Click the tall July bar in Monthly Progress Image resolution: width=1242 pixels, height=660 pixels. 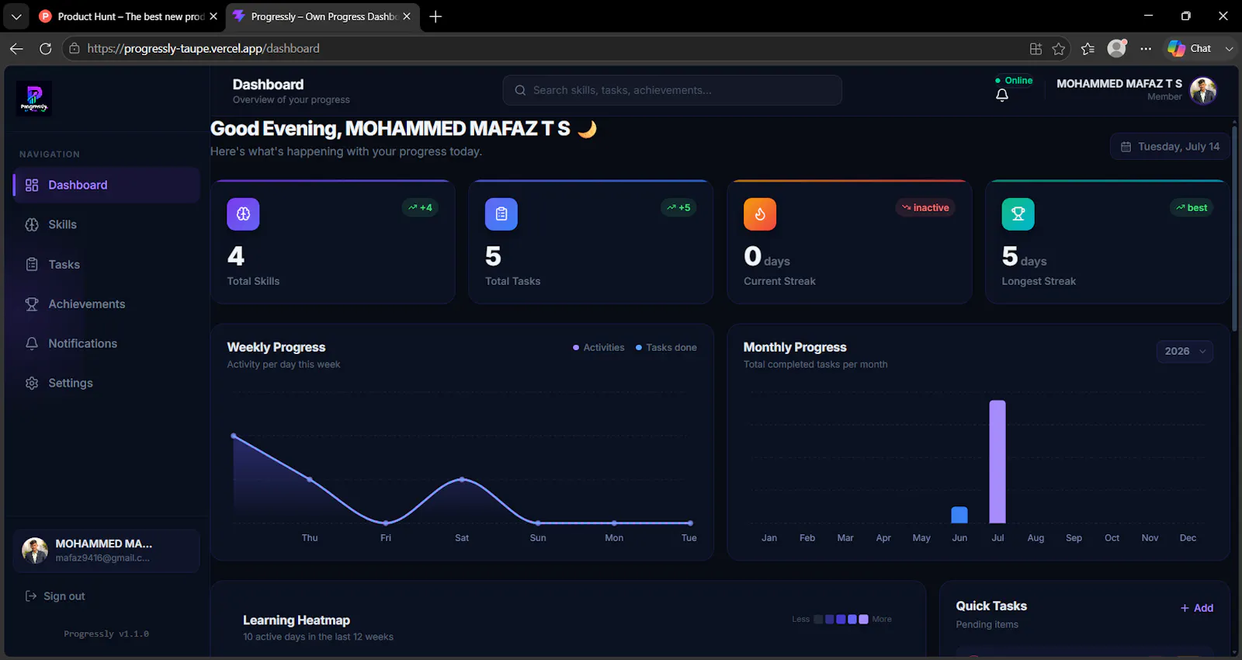point(997,461)
